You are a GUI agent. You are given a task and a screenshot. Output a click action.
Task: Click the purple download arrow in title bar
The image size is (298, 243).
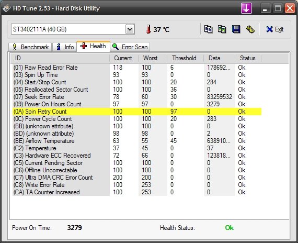tap(246, 8)
